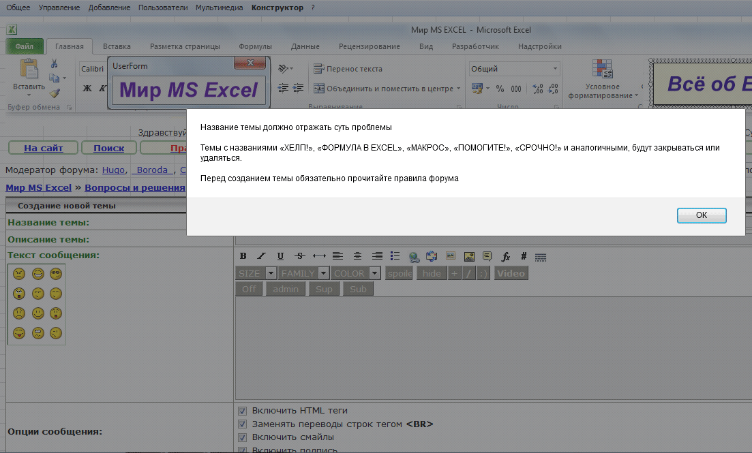Switch to the Формулы ribbon tab
The width and height of the screenshot is (752, 453).
pyautogui.click(x=255, y=46)
